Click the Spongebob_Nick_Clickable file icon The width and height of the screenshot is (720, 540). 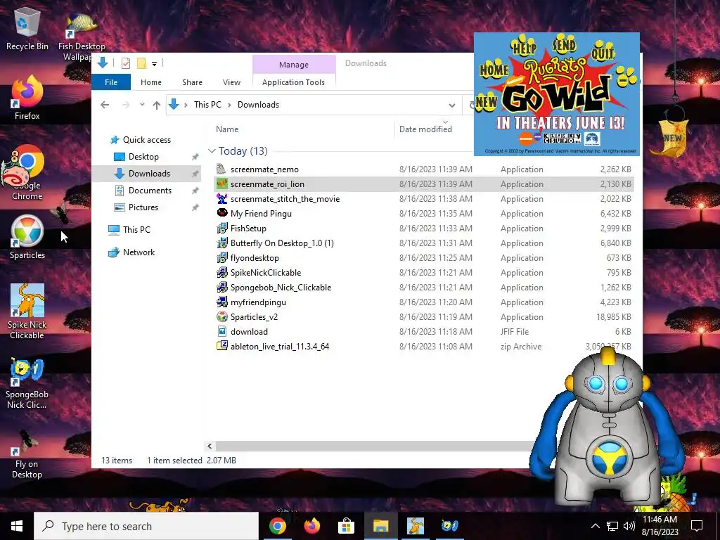coord(221,287)
